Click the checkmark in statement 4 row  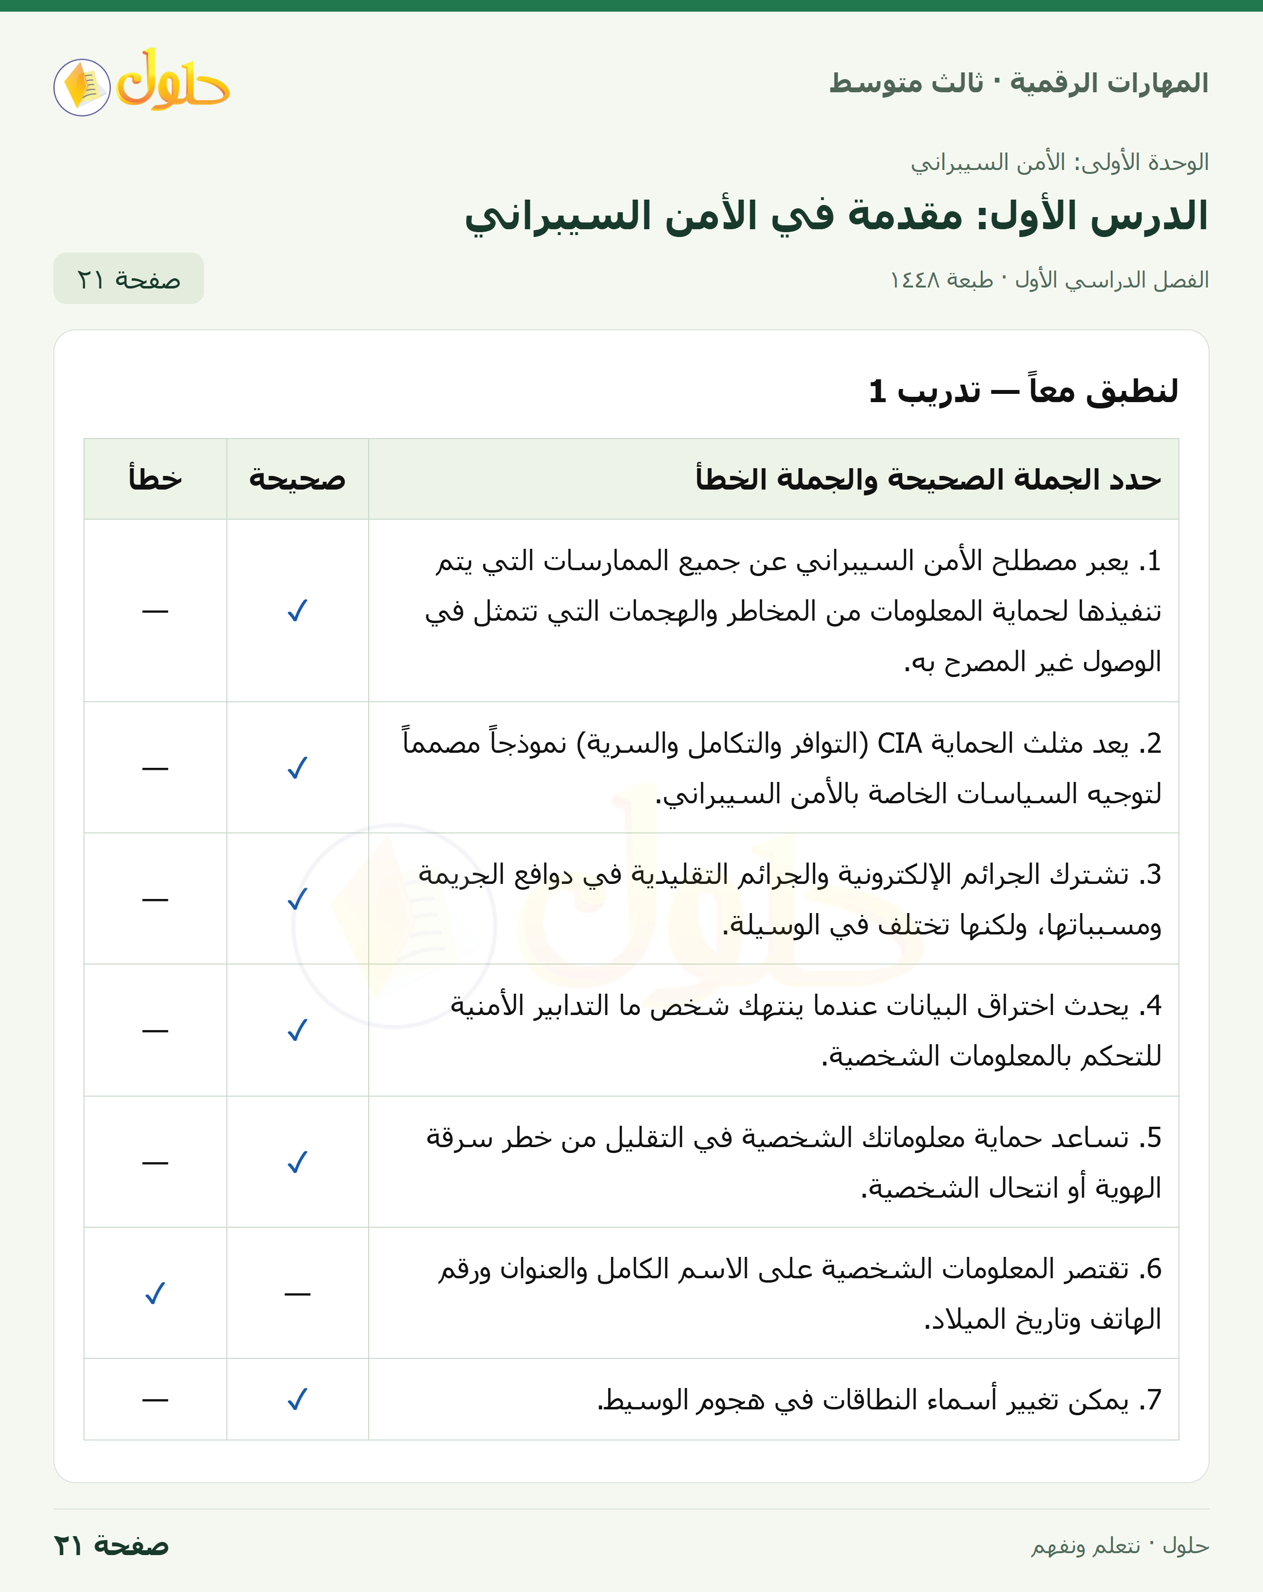click(297, 1030)
